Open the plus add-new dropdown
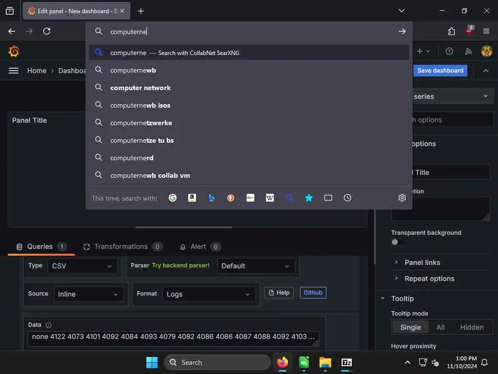 (423, 51)
